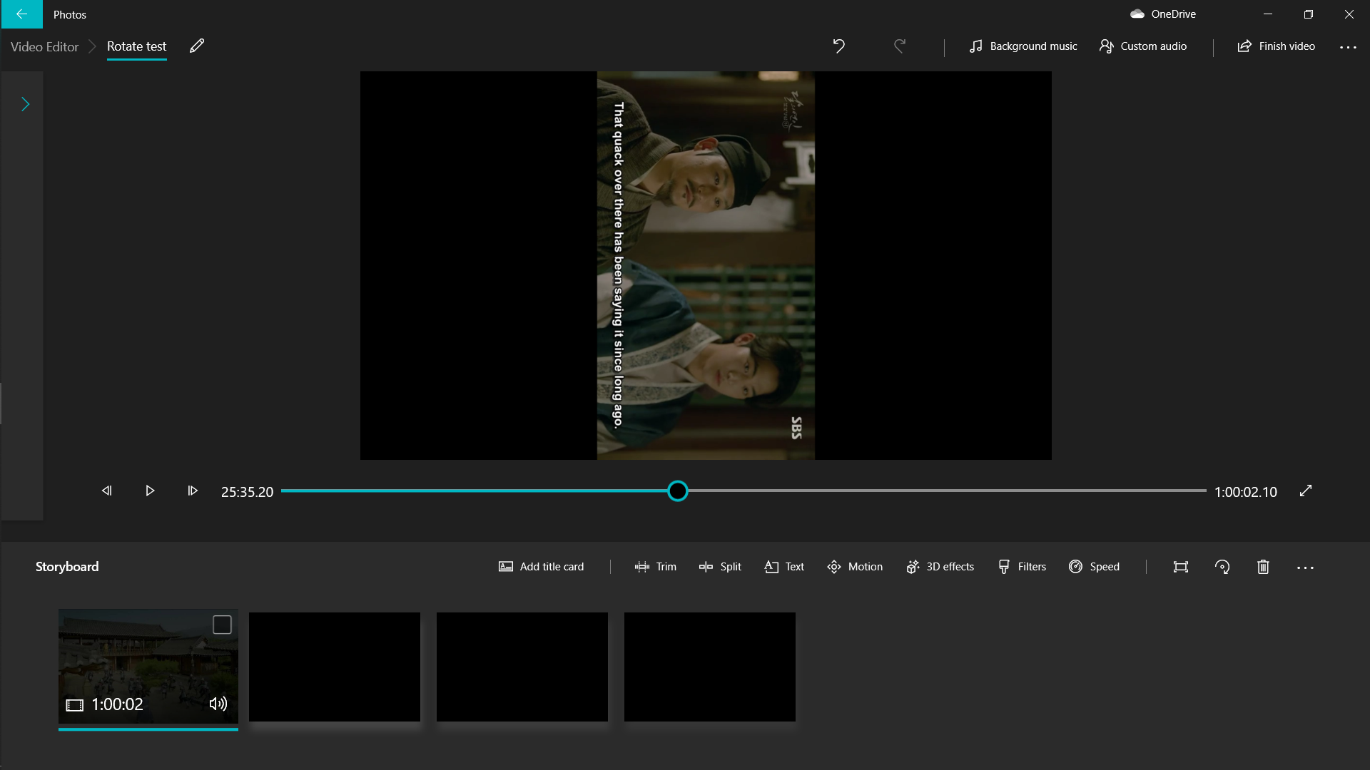
Task: Open more storyboard options menu
Action: (x=1306, y=567)
